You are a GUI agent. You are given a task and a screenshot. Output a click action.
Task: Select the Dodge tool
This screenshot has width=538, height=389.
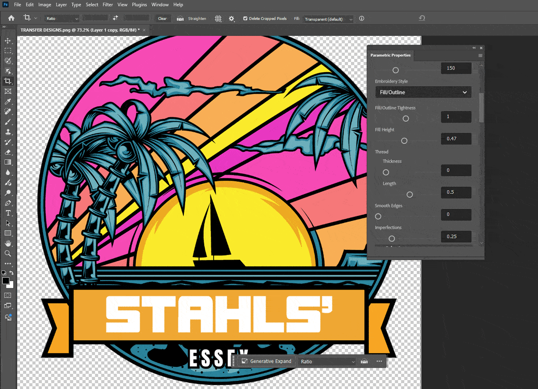pyautogui.click(x=8, y=193)
